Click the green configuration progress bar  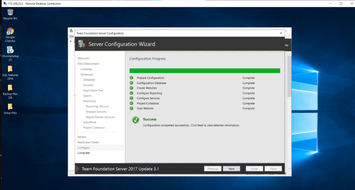pyautogui.click(x=205, y=71)
